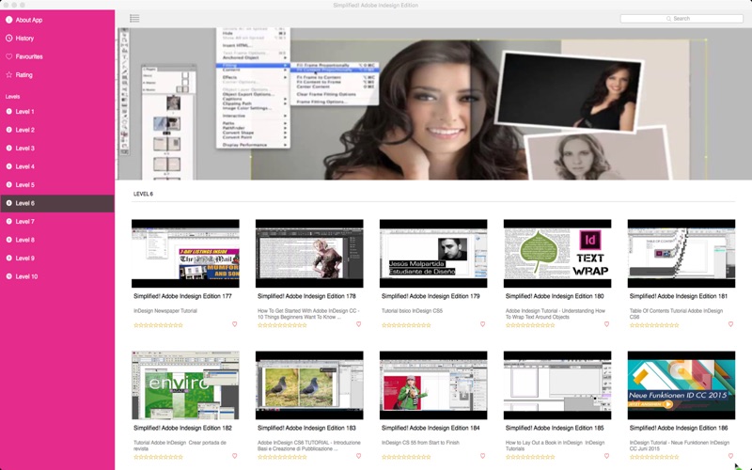Select Level 7 in sidebar
The width and height of the screenshot is (752, 470).
pyautogui.click(x=57, y=222)
